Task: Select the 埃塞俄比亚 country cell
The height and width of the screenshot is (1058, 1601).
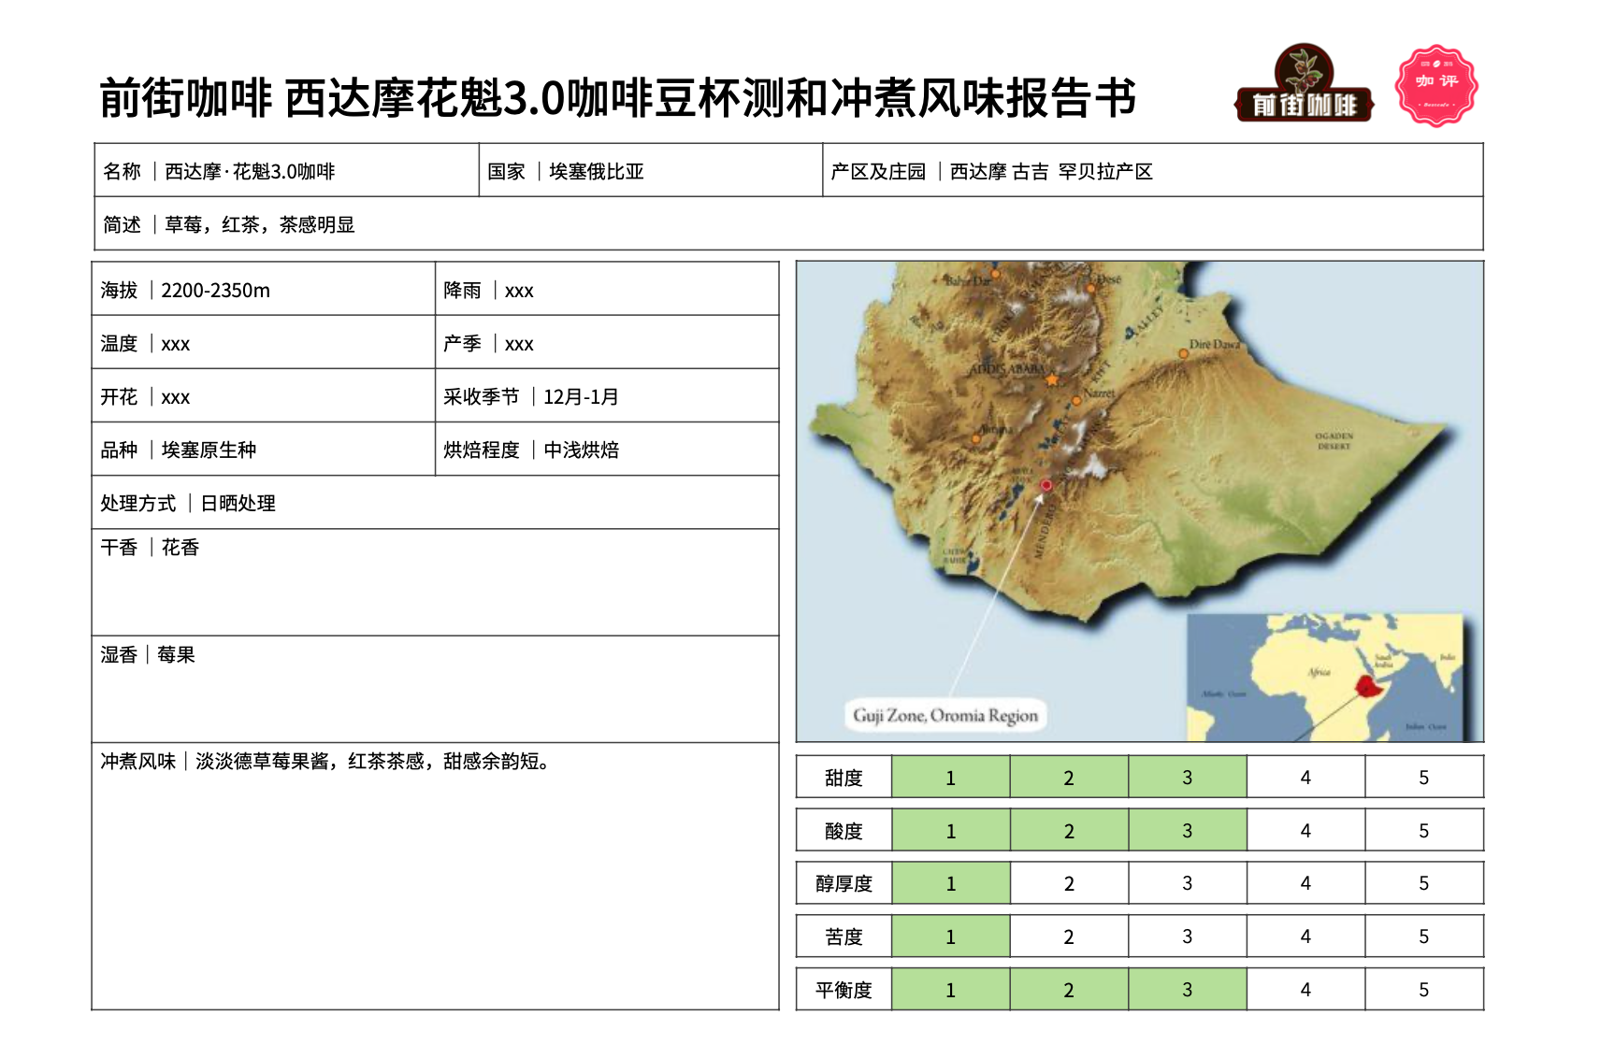Action: tap(651, 170)
